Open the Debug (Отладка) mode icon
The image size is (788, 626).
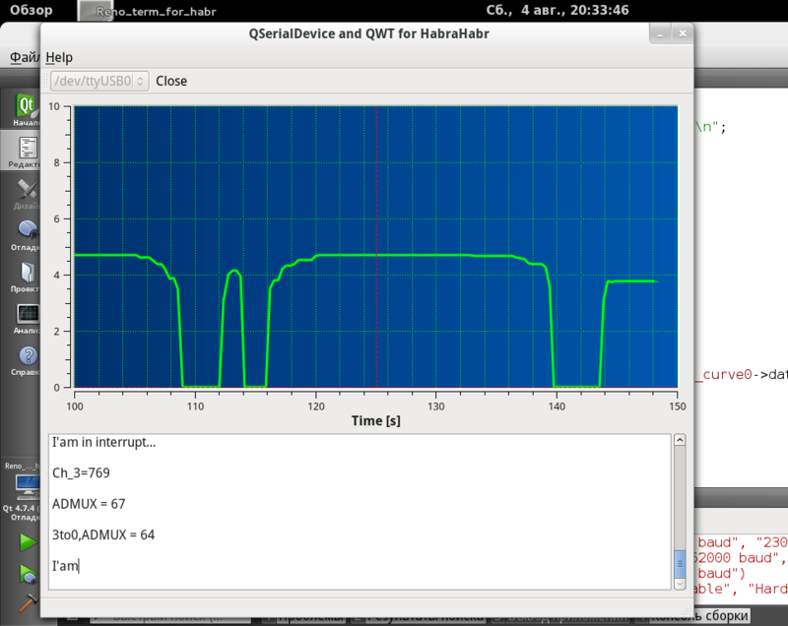(x=27, y=235)
